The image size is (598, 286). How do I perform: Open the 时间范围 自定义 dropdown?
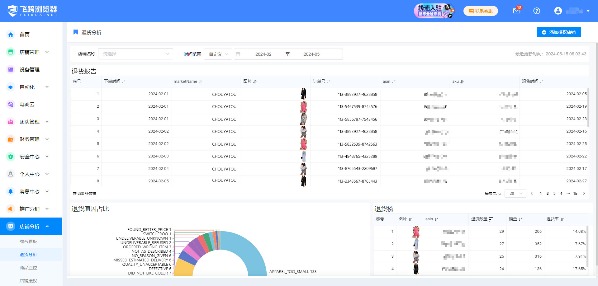[218, 54]
